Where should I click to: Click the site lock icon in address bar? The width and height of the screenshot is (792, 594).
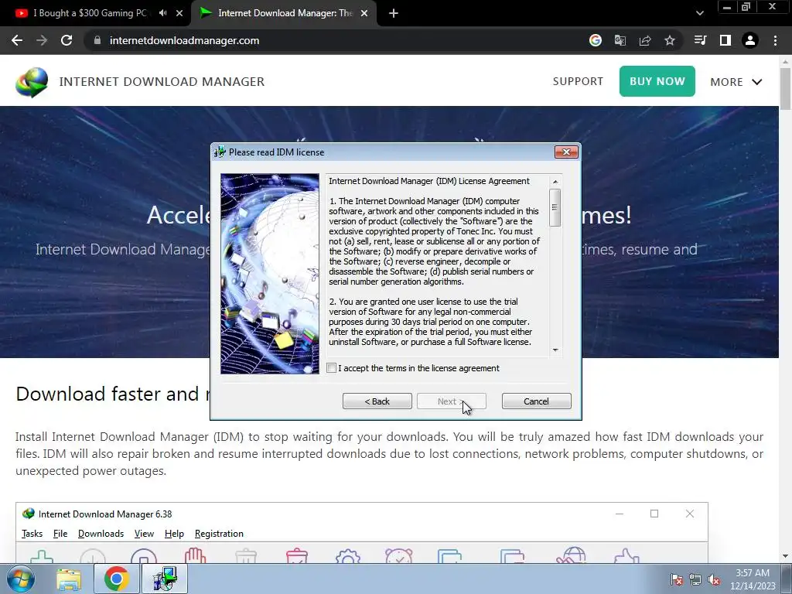coord(97,40)
